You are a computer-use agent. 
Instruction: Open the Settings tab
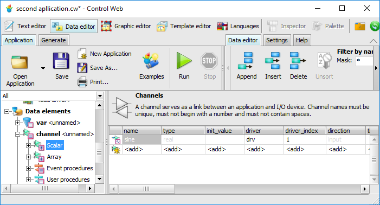pyautogui.click(x=277, y=40)
